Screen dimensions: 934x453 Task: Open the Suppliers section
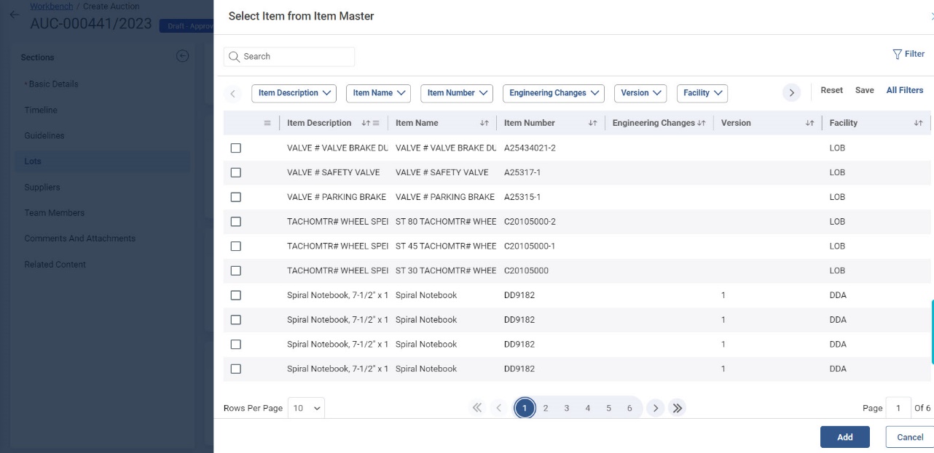(42, 187)
